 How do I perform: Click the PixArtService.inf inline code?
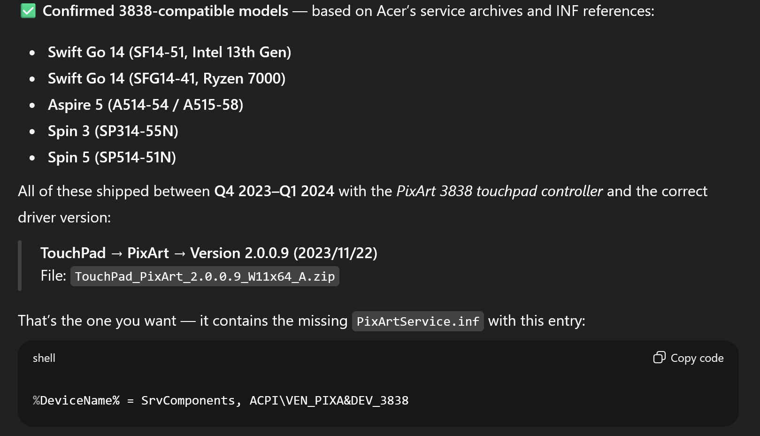click(x=418, y=321)
